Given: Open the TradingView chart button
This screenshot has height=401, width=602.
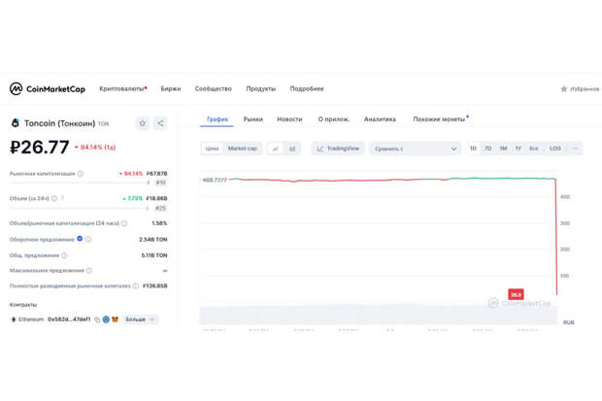Looking at the screenshot, I should [x=338, y=149].
